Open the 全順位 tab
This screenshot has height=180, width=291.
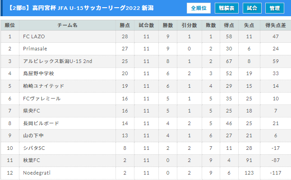coord(199,8)
